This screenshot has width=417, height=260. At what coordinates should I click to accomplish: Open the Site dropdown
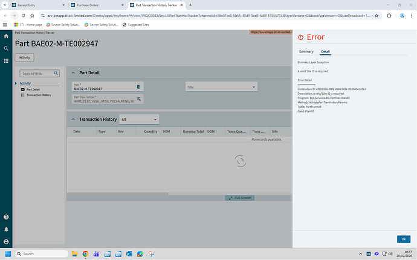(x=221, y=87)
